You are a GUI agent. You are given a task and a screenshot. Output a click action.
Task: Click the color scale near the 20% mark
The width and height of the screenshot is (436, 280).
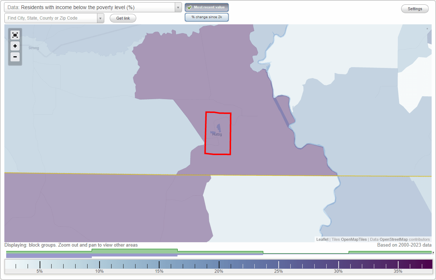pos(219,264)
